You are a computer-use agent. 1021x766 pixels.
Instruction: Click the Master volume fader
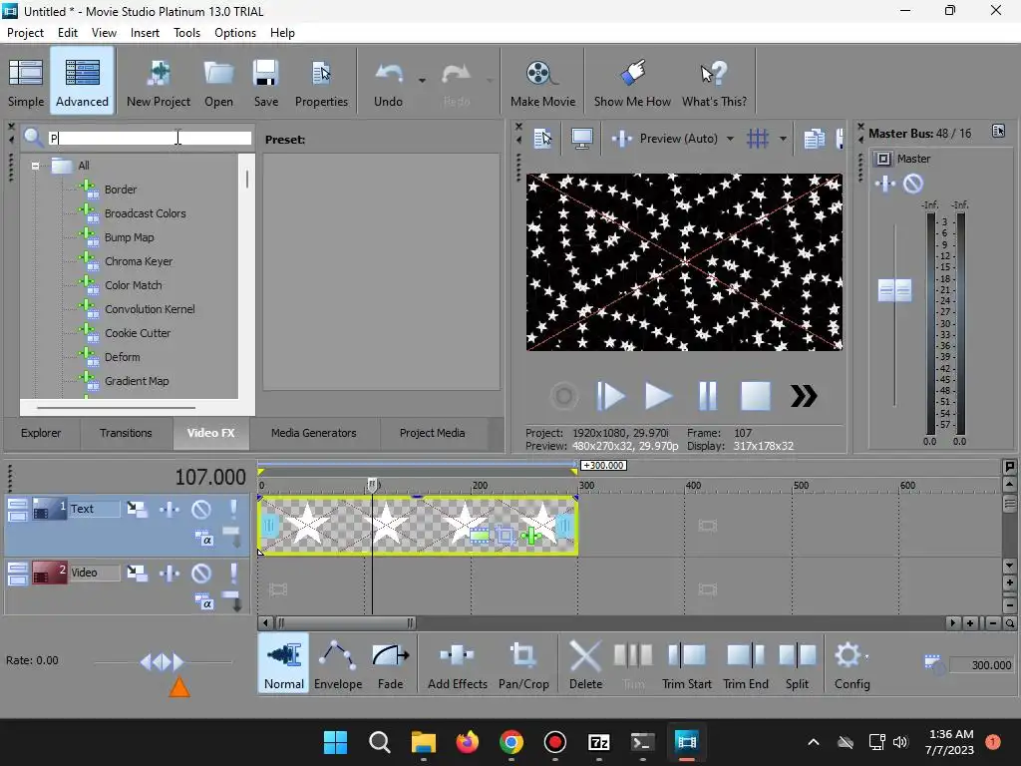894,290
